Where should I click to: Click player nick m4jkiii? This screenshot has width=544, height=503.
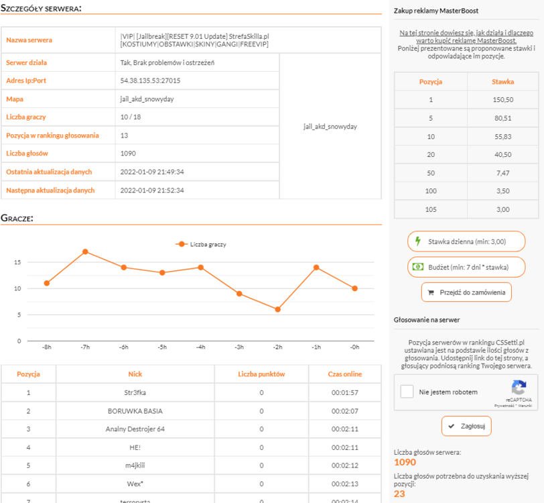tap(135, 465)
